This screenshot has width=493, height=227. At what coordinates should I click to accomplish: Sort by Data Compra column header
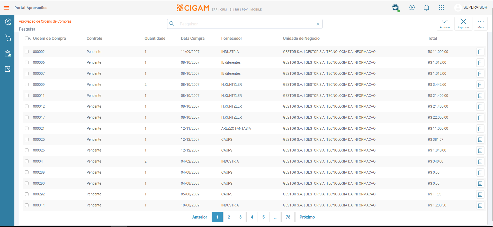coord(193,39)
